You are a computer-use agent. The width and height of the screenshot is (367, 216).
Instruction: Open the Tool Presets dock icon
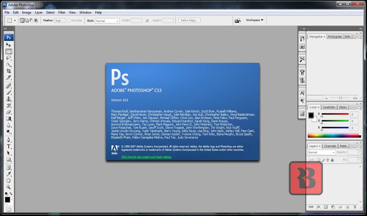click(302, 59)
